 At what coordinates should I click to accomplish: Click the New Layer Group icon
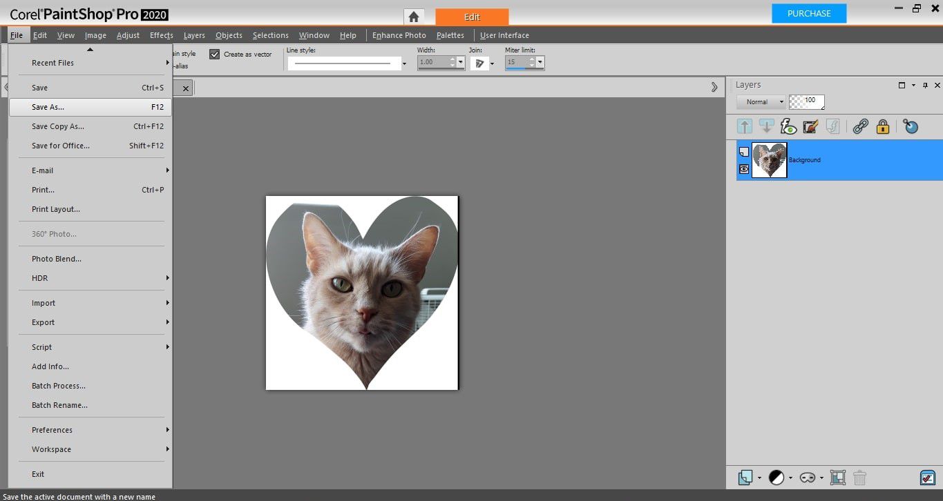pos(837,478)
